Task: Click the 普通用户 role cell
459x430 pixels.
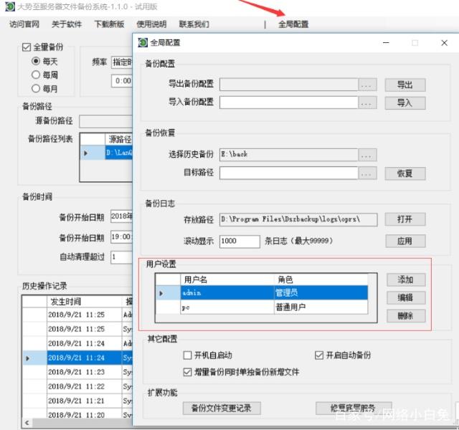Action: click(321, 307)
